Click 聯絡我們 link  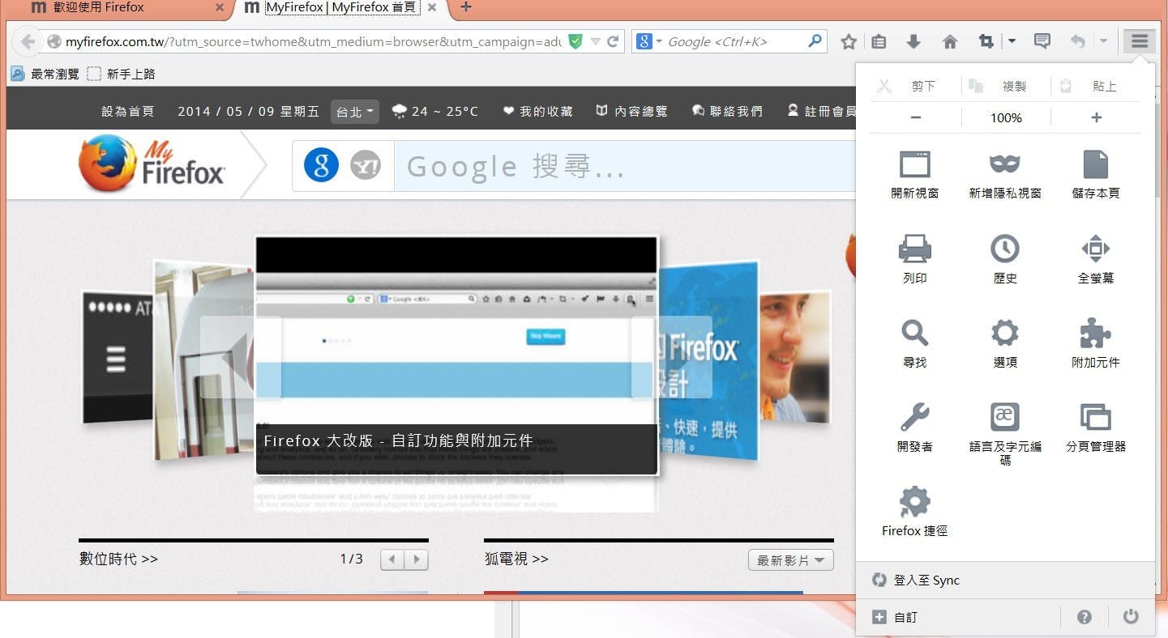[727, 111]
